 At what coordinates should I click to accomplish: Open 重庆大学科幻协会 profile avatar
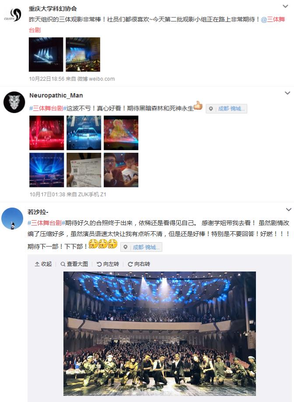(13, 14)
